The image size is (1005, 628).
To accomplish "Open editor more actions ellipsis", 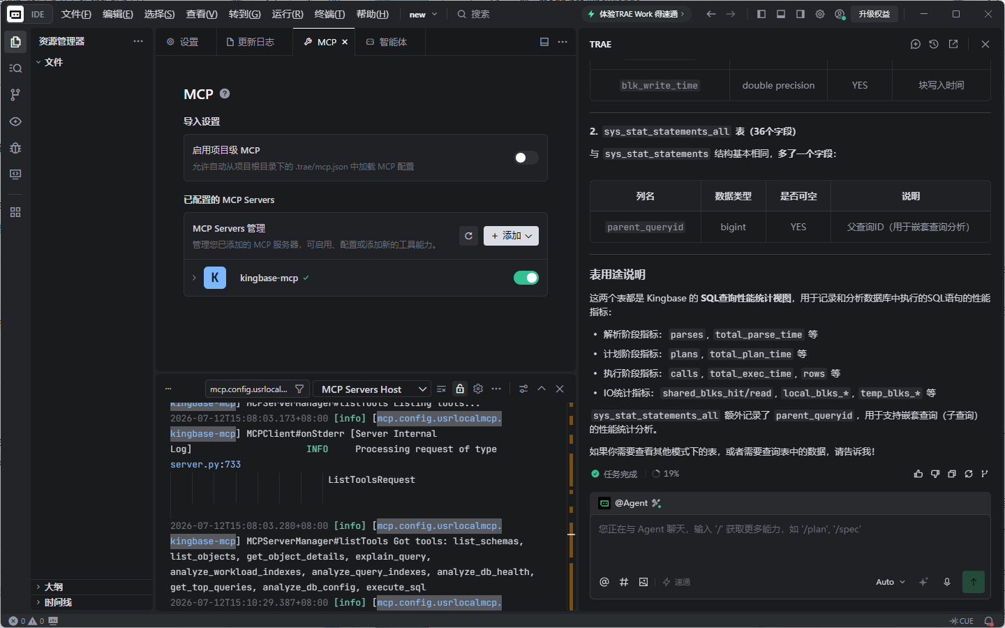I will click(563, 42).
